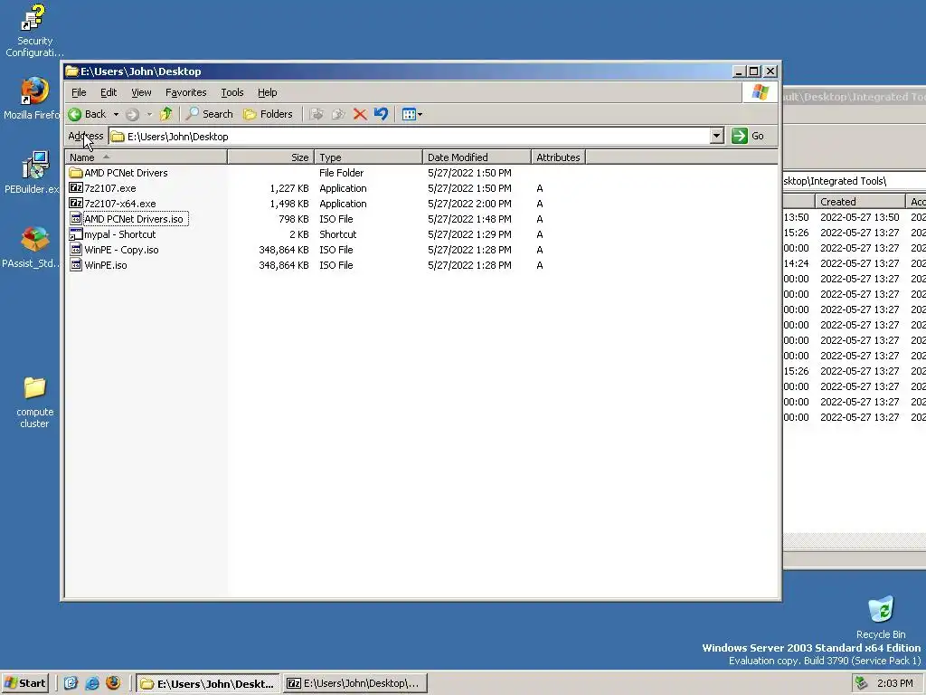The image size is (926, 695).
Task: Sort by Type column header
Action: click(x=369, y=157)
